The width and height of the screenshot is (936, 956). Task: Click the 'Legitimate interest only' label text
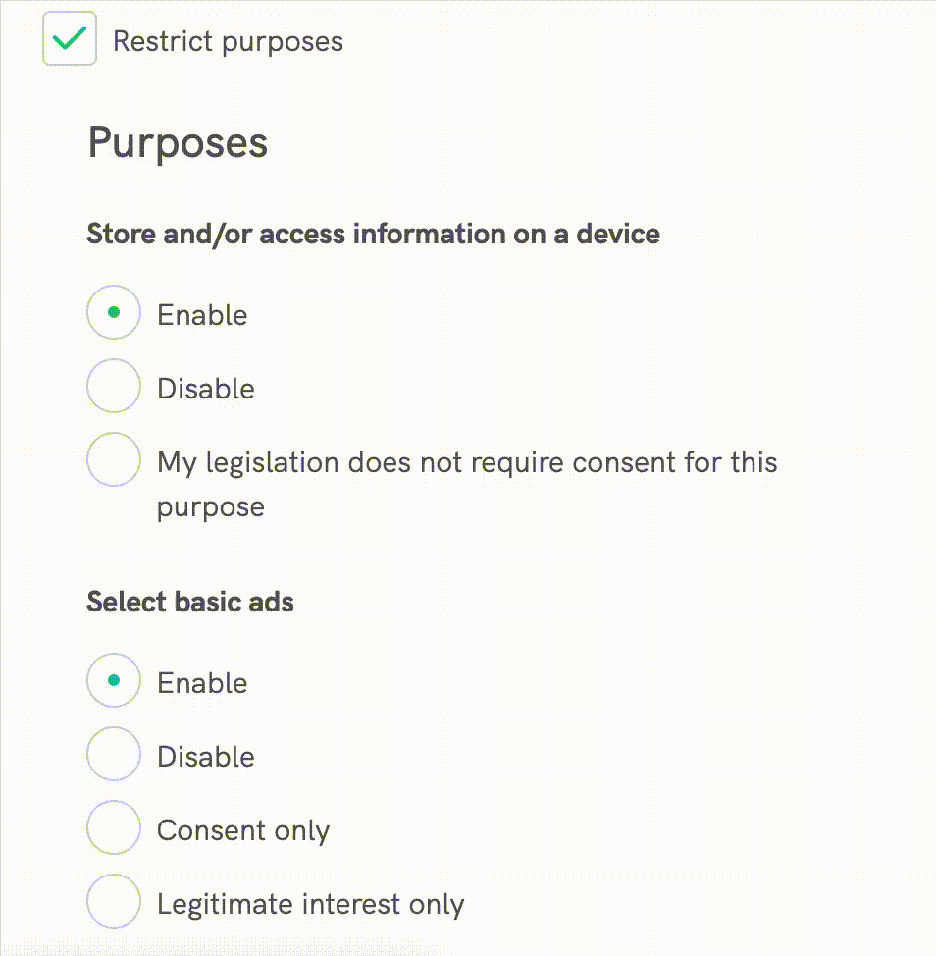(x=310, y=904)
